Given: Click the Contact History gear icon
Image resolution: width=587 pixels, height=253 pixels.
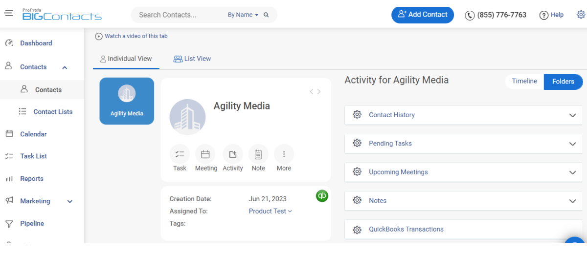Looking at the screenshot, I should coord(357,115).
